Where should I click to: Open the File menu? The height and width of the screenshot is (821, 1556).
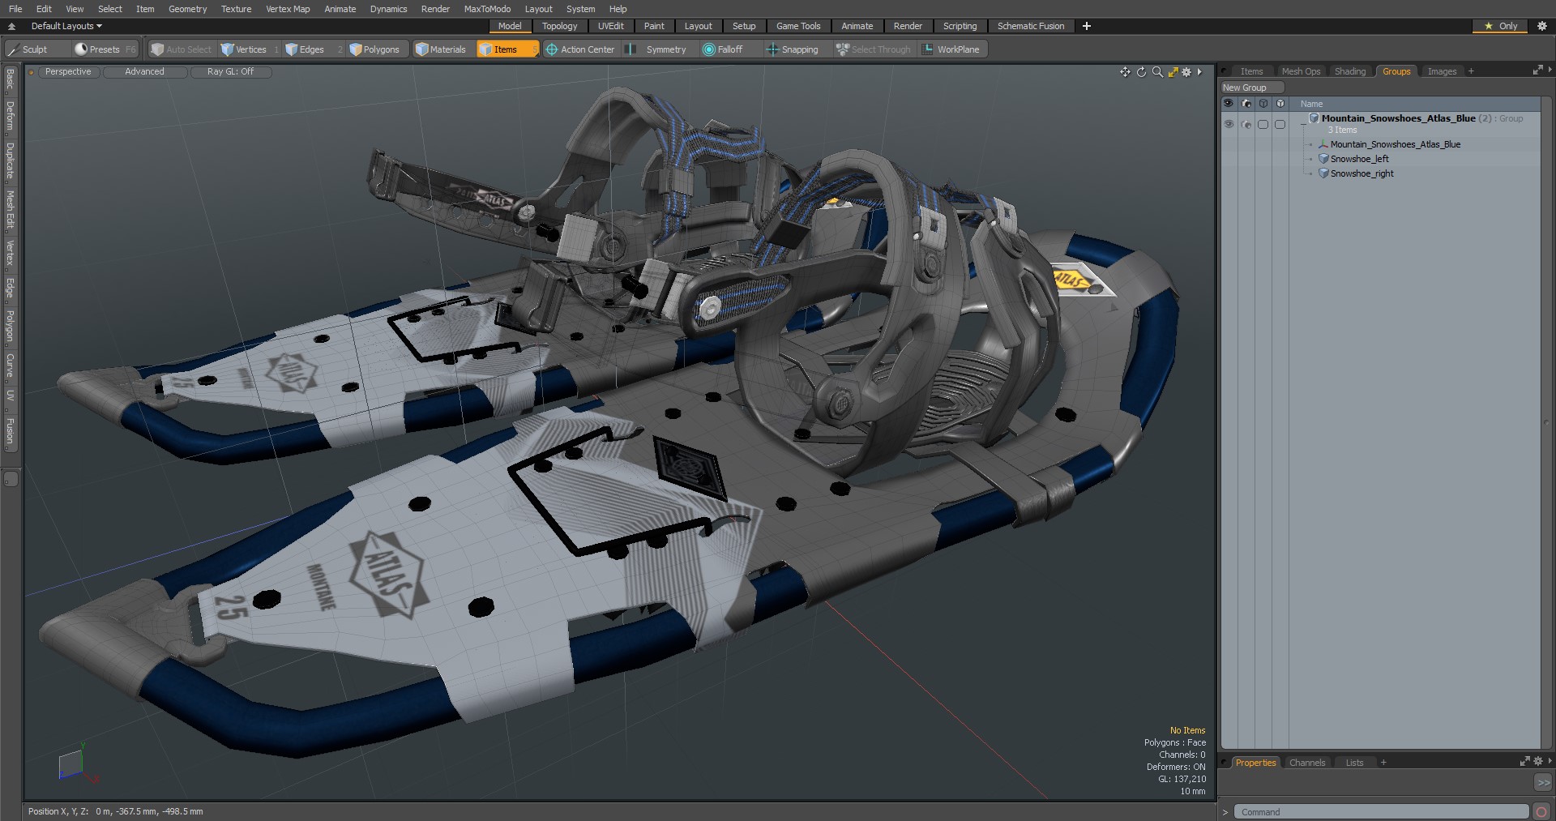pyautogui.click(x=15, y=9)
